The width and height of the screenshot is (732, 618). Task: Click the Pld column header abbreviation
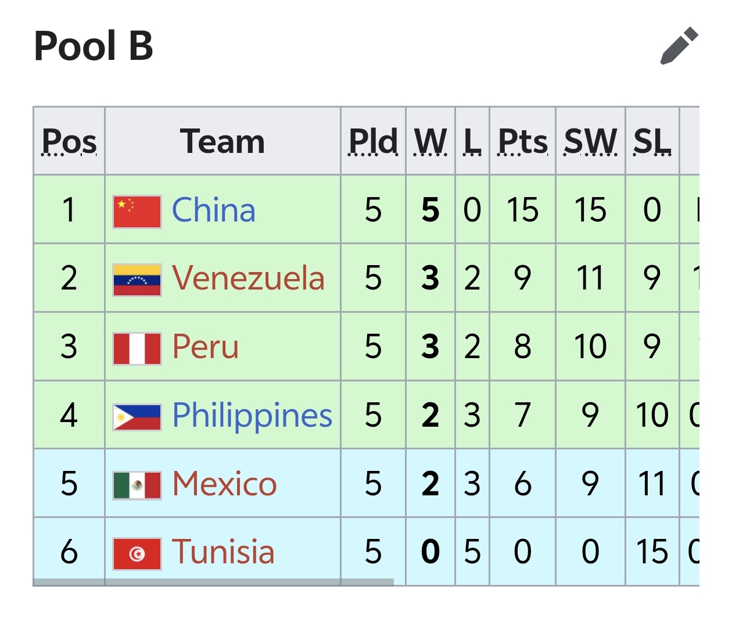(x=373, y=142)
